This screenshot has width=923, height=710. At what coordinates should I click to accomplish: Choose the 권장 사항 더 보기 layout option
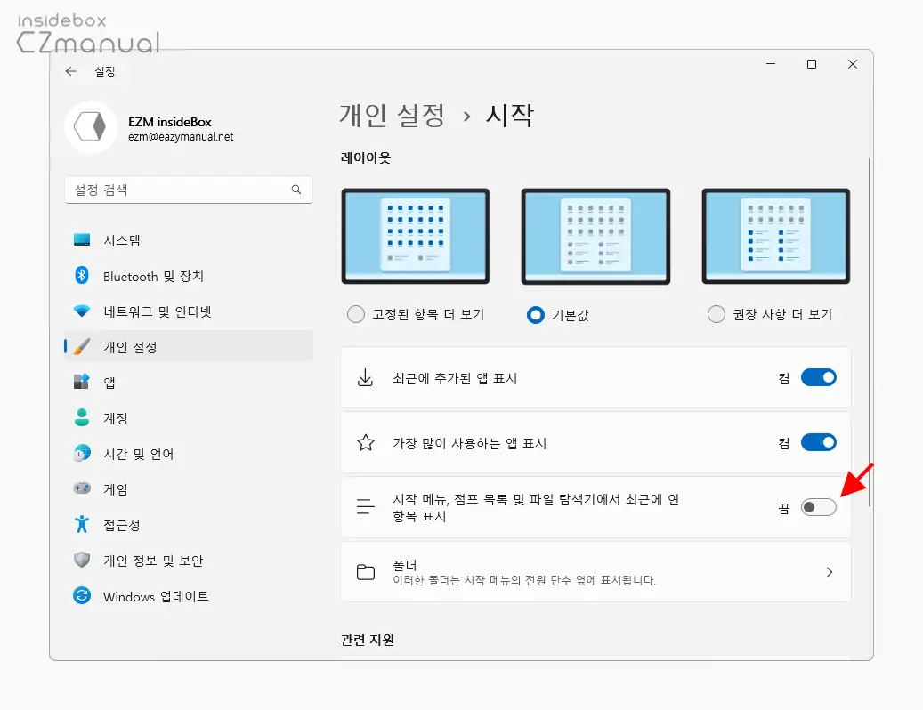click(716, 314)
